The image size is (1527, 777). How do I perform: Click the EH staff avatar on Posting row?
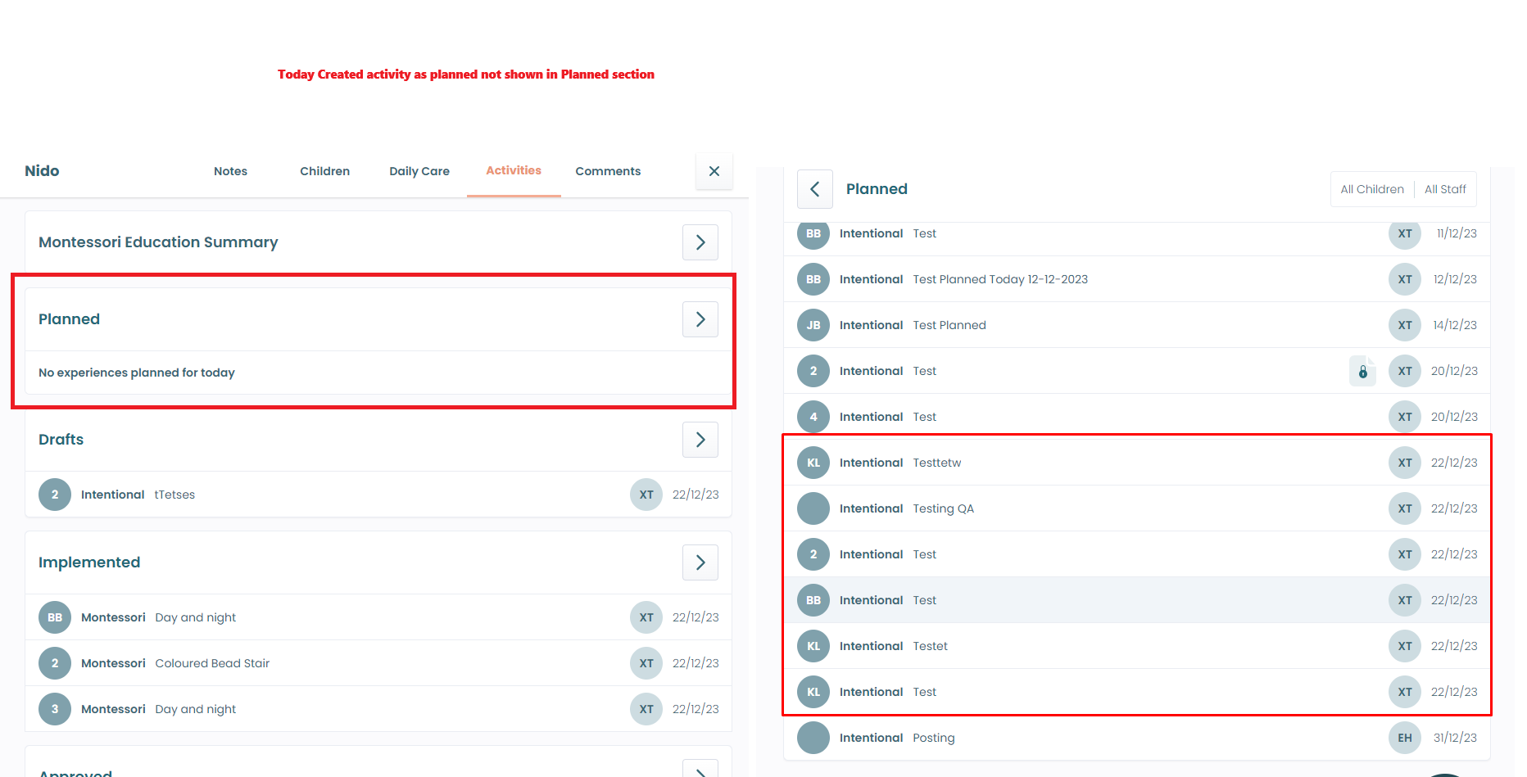coord(1404,738)
